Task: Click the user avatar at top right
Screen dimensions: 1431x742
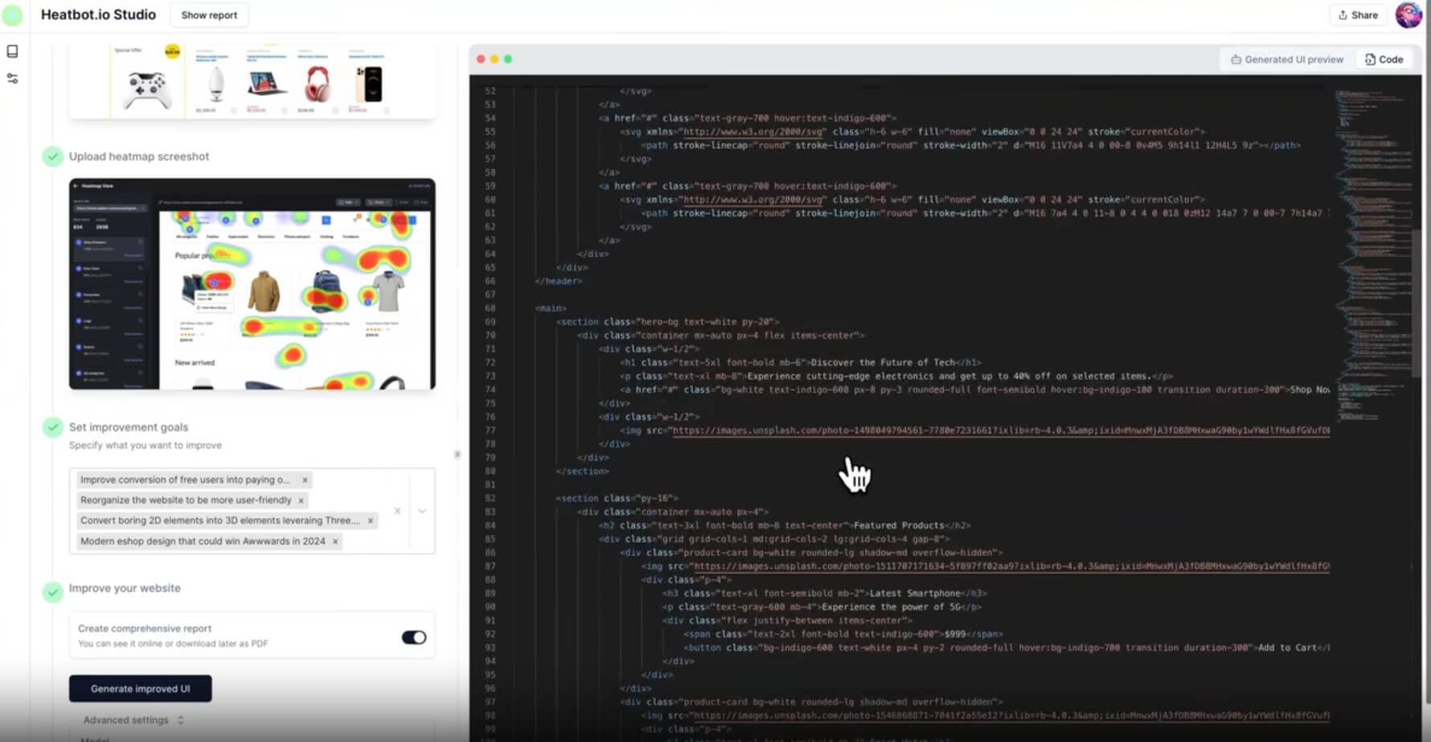Action: pos(1408,14)
